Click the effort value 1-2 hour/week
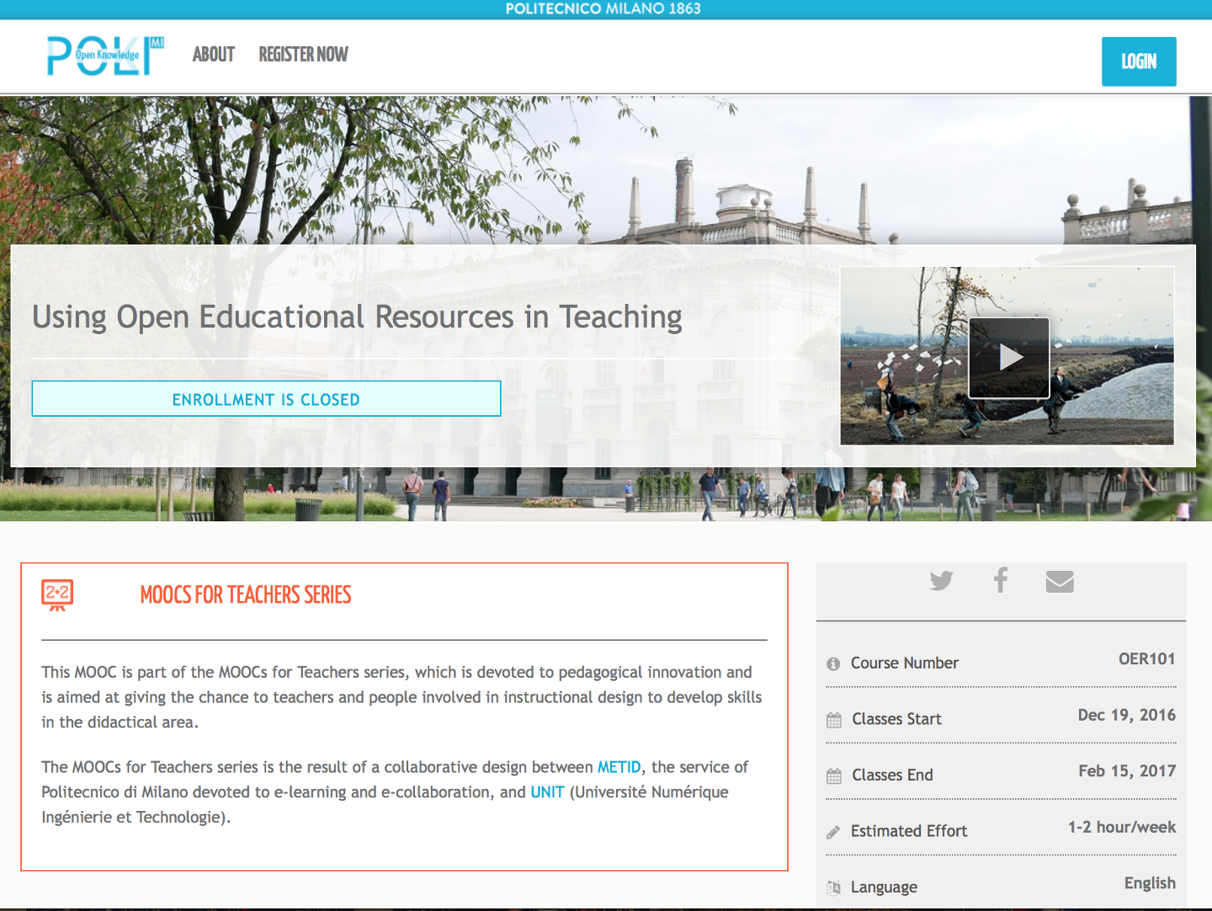This screenshot has height=911, width=1212. [x=1122, y=828]
